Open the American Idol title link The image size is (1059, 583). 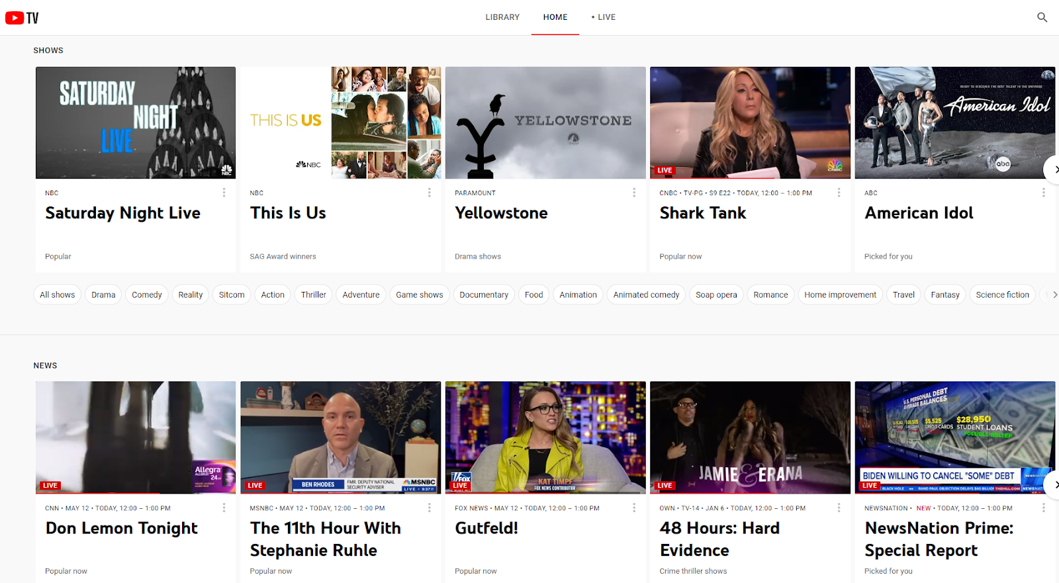tap(919, 213)
